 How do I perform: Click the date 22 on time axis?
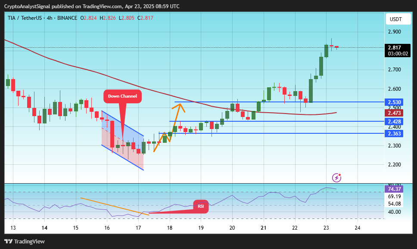pyautogui.click(x=295, y=228)
